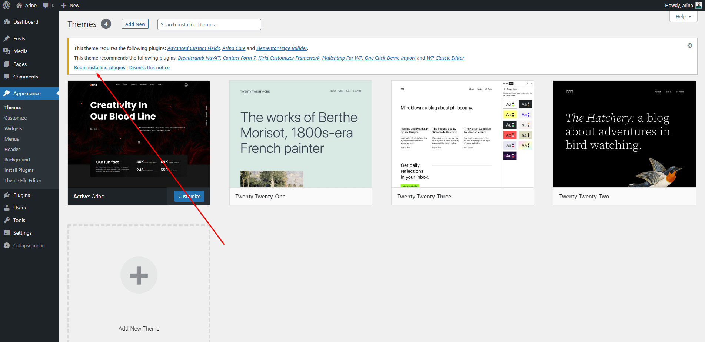Select the Twenty Twenty-Two theme thumbnail

pyautogui.click(x=625, y=134)
